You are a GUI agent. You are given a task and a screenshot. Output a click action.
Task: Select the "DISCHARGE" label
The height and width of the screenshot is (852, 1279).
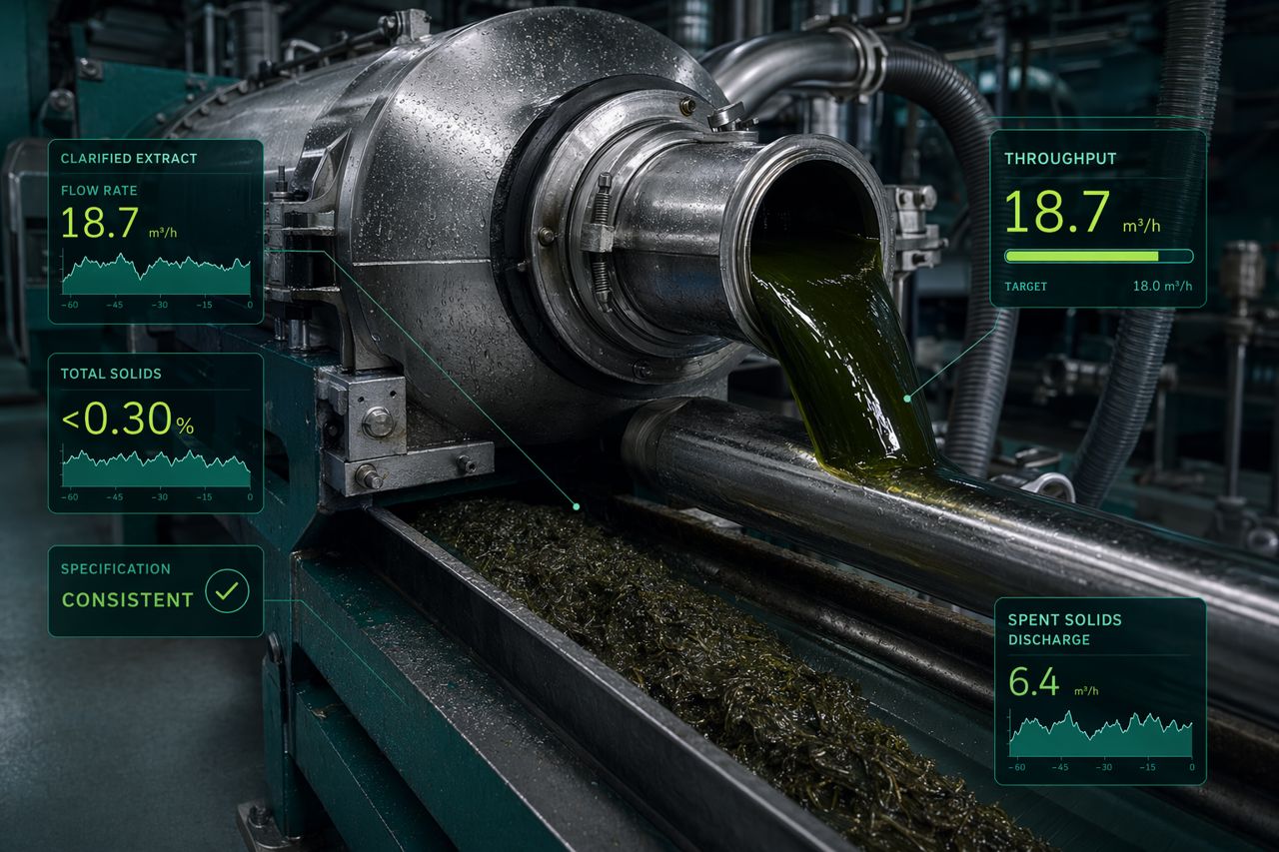(1048, 640)
